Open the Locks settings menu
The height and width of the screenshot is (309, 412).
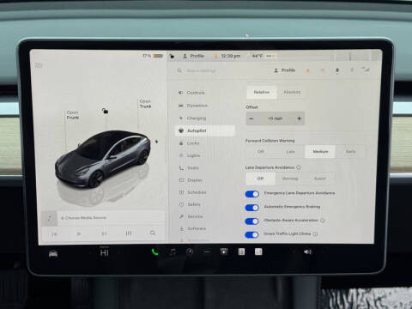[x=189, y=143]
